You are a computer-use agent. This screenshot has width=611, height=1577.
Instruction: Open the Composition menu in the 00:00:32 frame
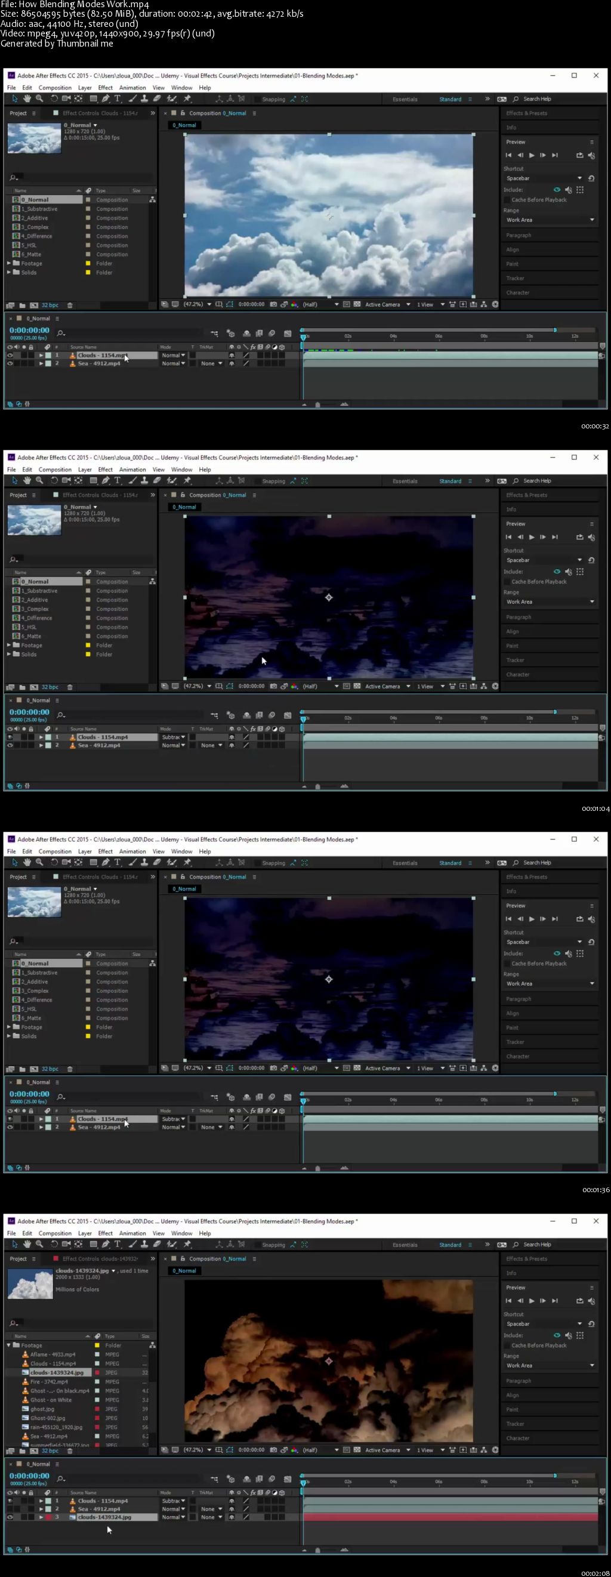tap(55, 88)
